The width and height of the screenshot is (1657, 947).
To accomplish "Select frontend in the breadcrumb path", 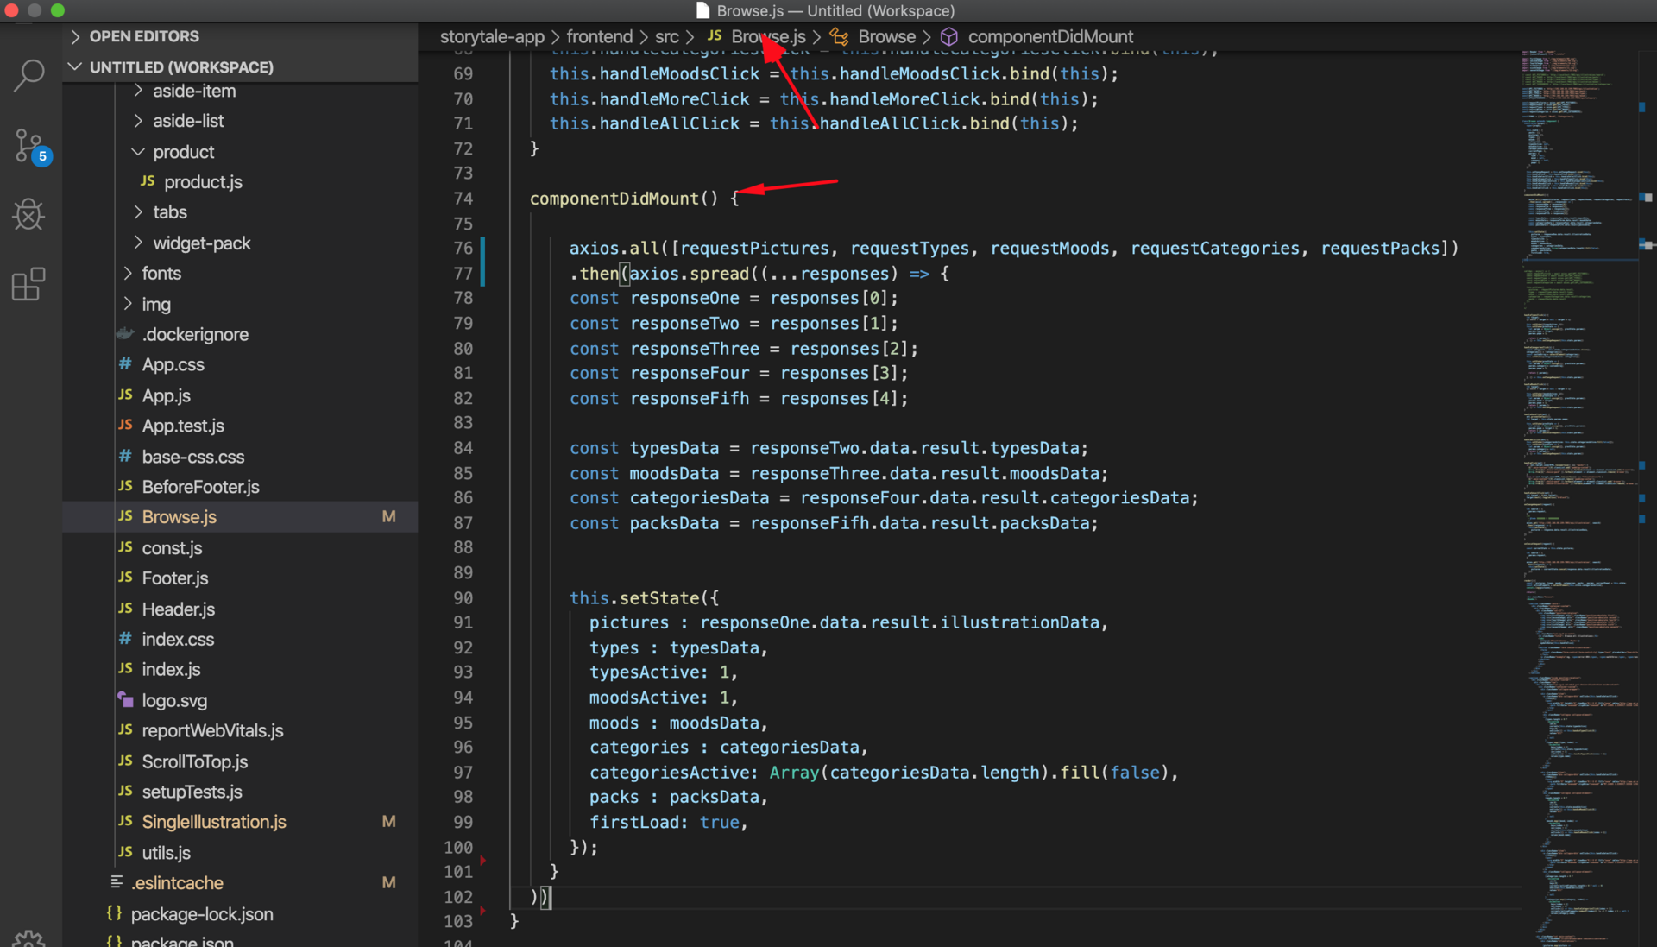I will (x=600, y=36).
